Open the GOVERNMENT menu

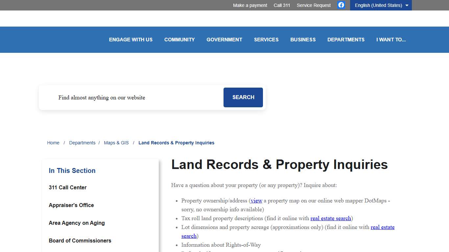coord(224,39)
